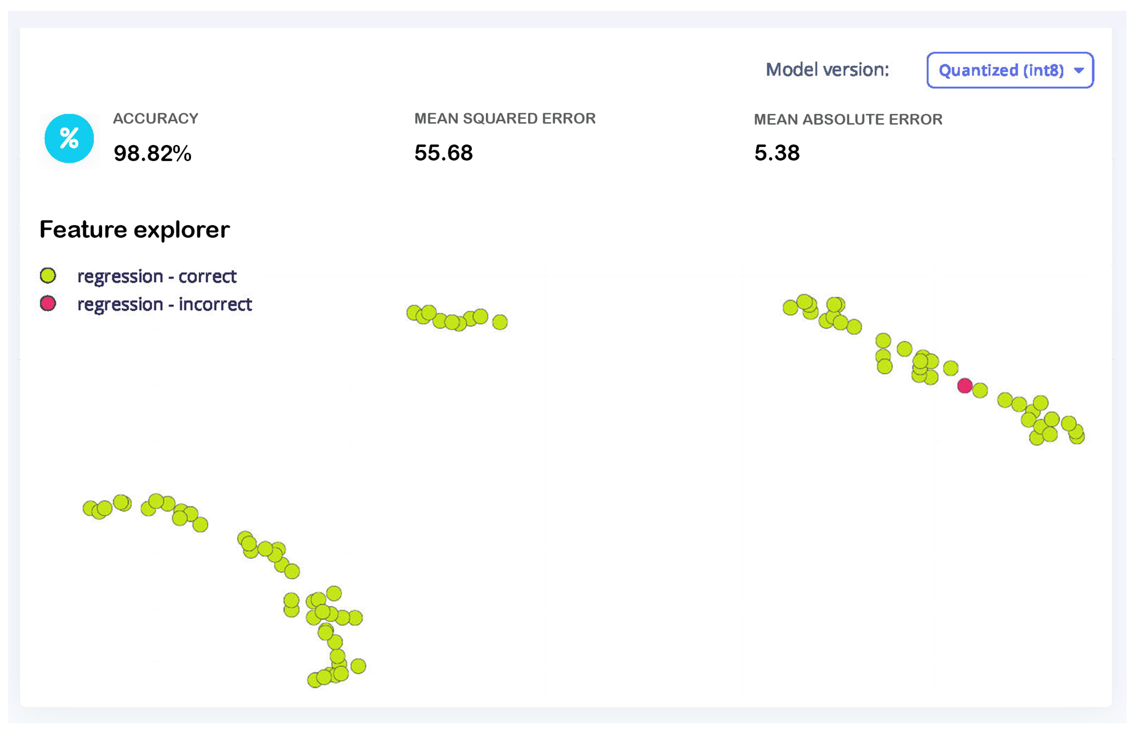Click the 5.38 mean absolute error value
1138x736 pixels.
click(777, 153)
